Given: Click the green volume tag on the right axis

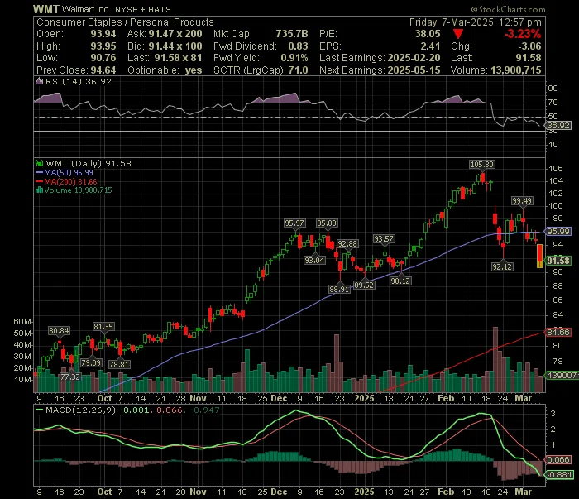Looking at the screenshot, I should [x=562, y=375].
